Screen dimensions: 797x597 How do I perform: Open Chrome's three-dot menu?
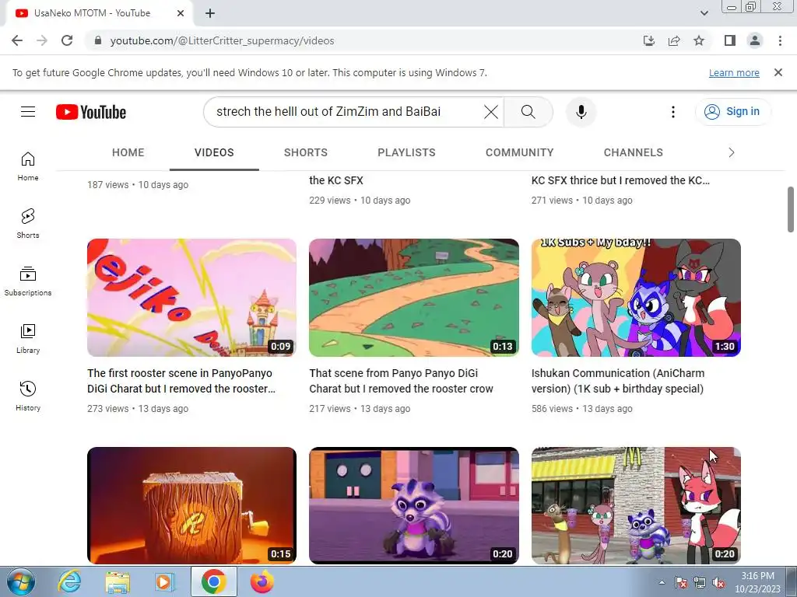(x=780, y=40)
